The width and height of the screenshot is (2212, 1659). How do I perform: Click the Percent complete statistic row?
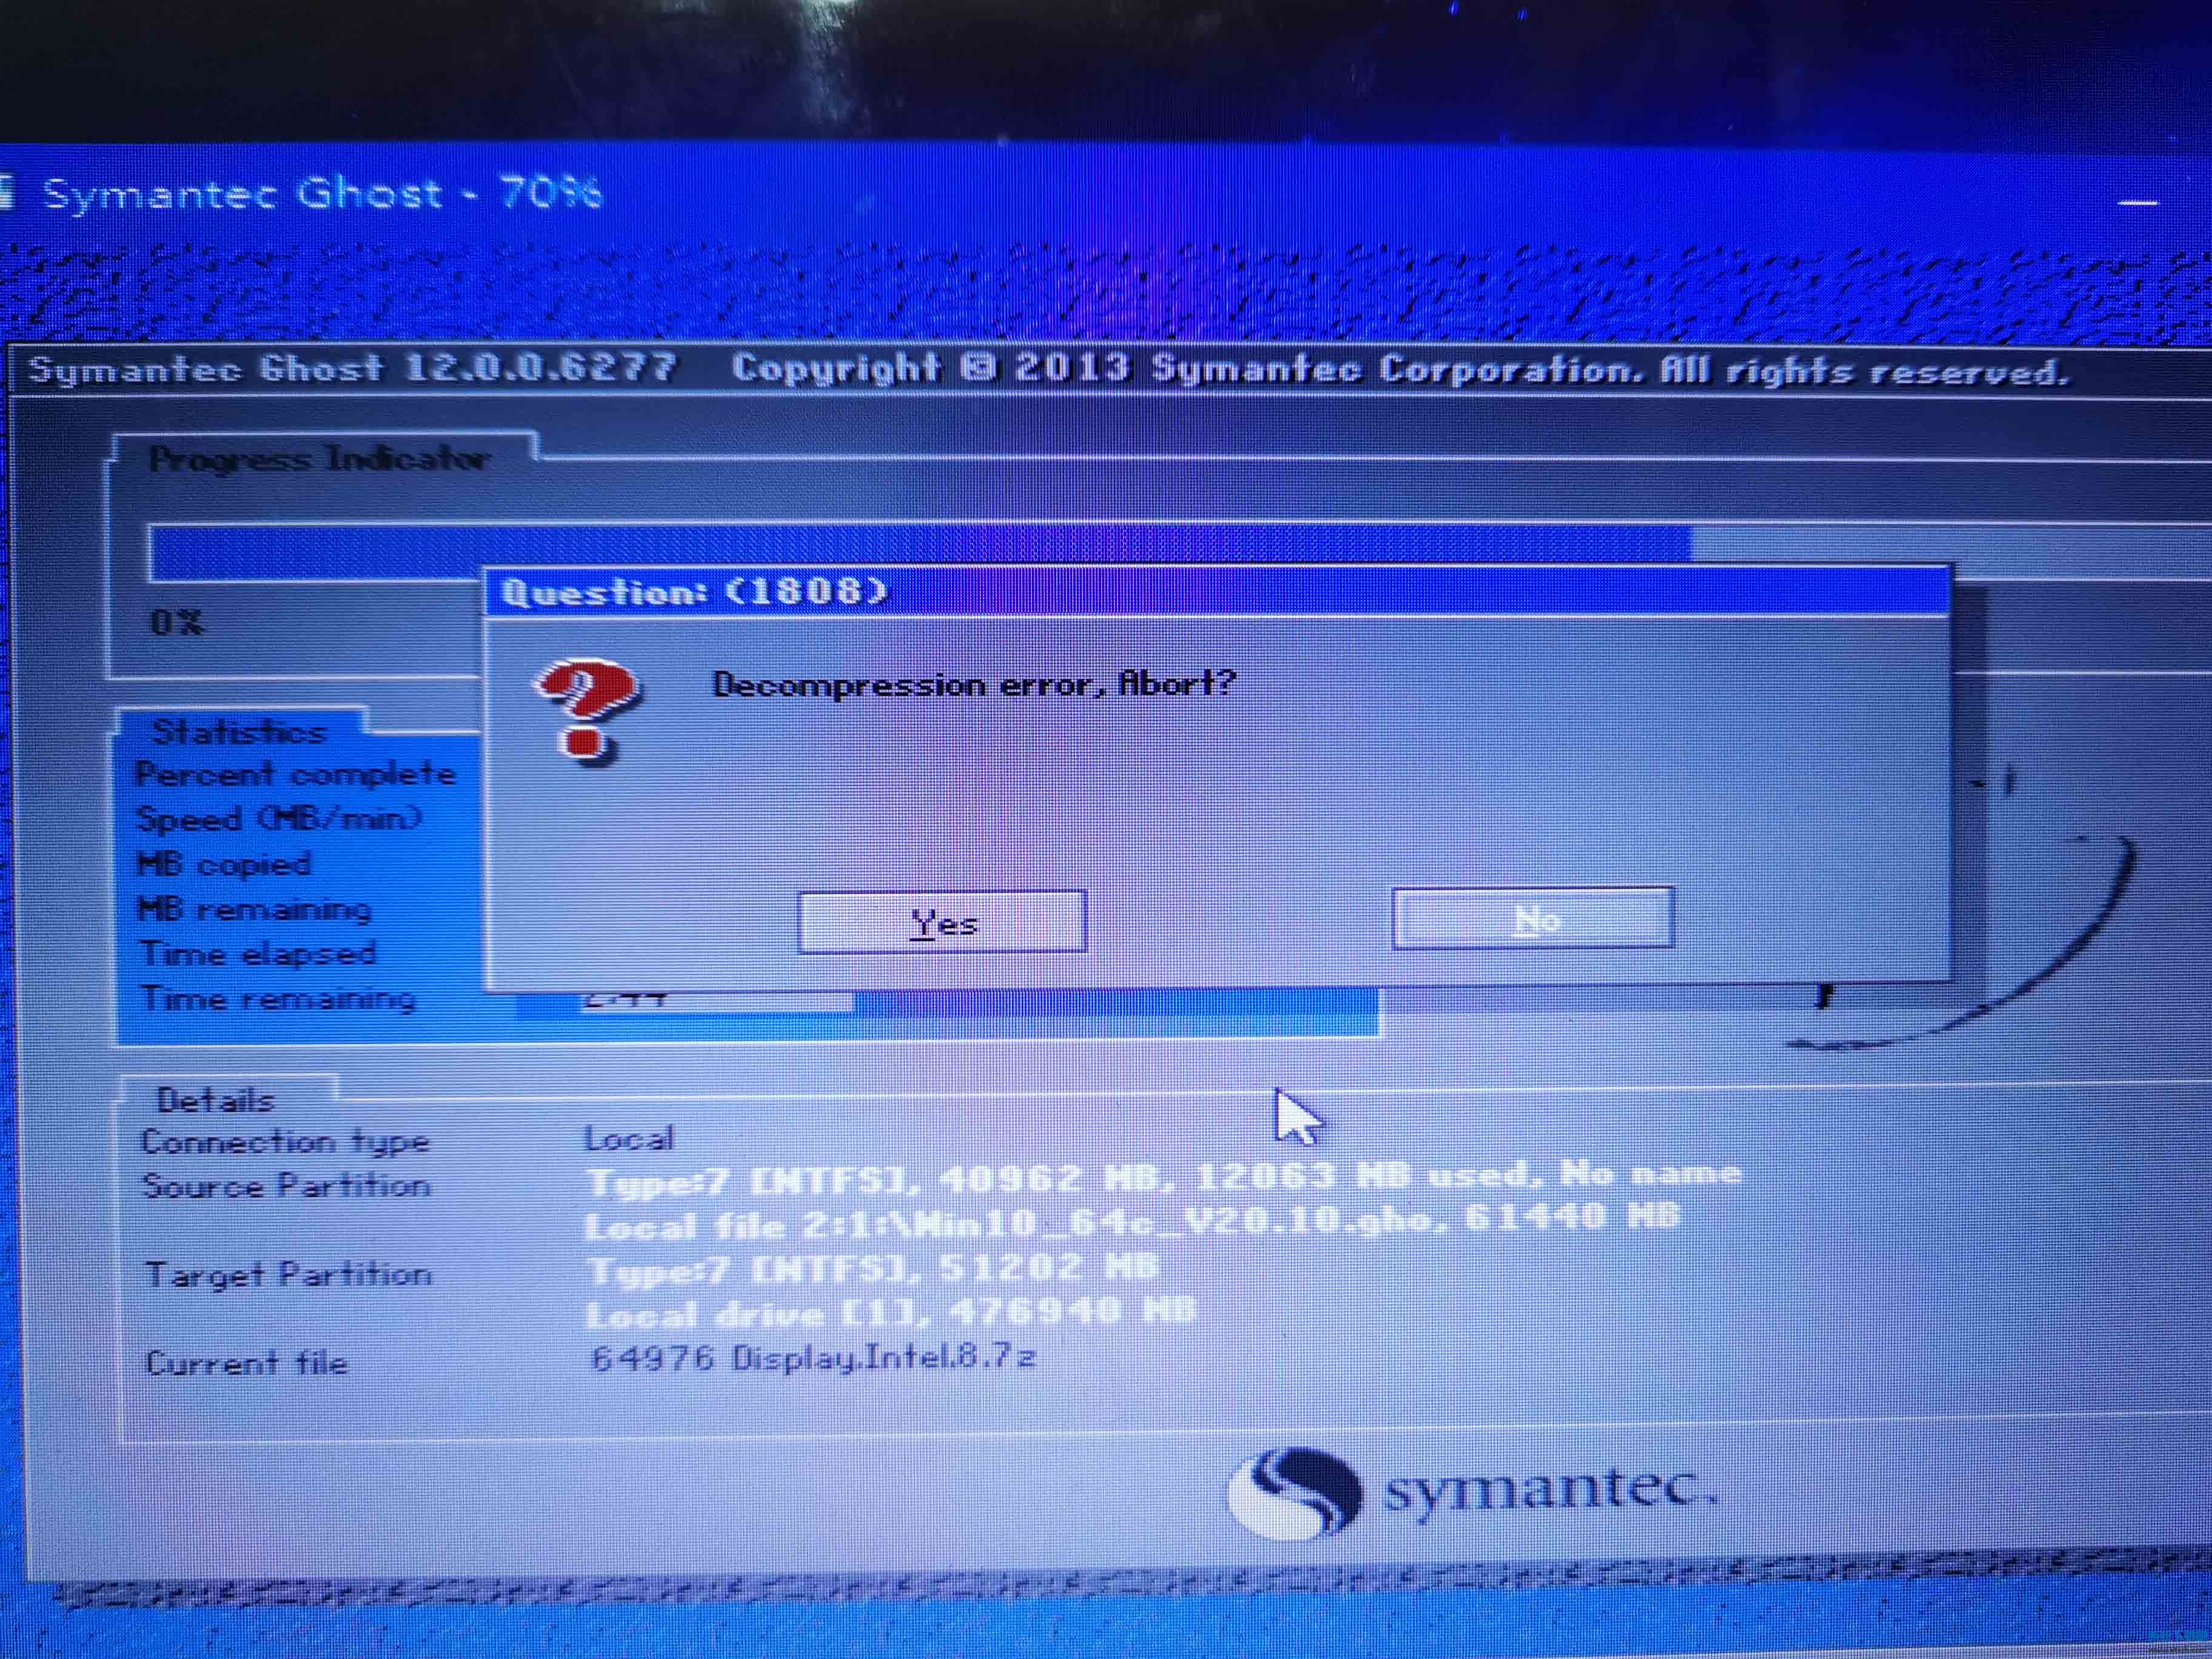(x=296, y=774)
